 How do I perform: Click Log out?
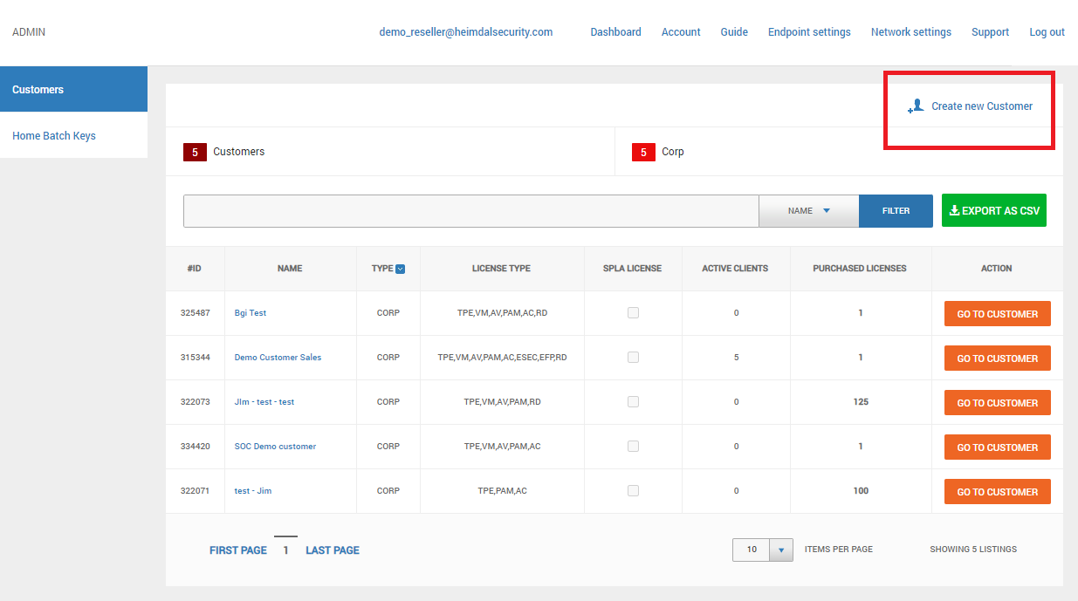(x=1047, y=32)
